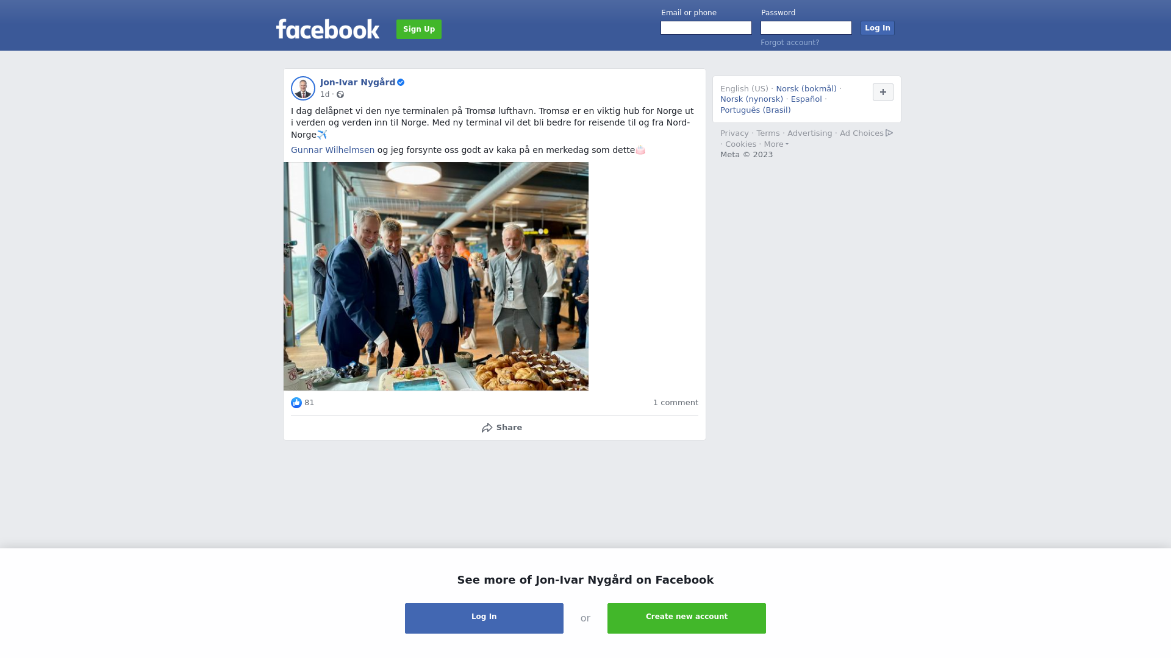1171x658 pixels.
Task: Focus the Email or phone field
Action: tap(706, 28)
